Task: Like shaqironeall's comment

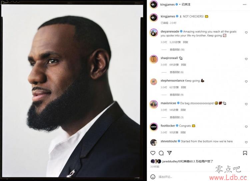Action: [x=246, y=59]
